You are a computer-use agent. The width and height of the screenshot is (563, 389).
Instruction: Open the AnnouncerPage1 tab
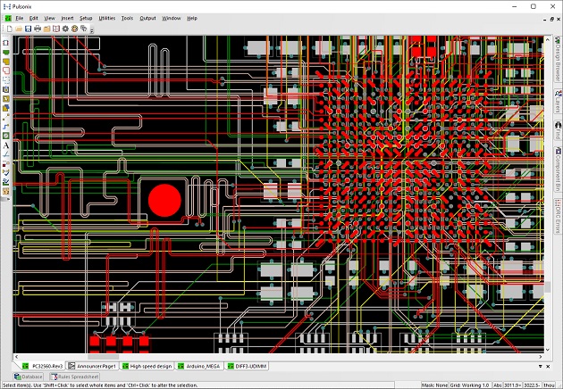tap(94, 366)
